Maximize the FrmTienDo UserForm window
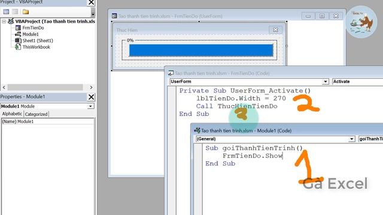This screenshot has height=215, width=383. pos(322,16)
